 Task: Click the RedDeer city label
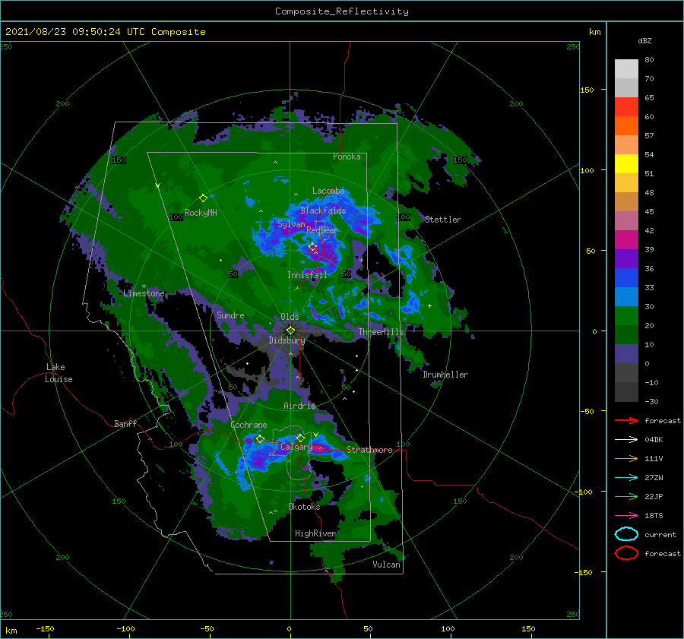pyautogui.click(x=322, y=230)
